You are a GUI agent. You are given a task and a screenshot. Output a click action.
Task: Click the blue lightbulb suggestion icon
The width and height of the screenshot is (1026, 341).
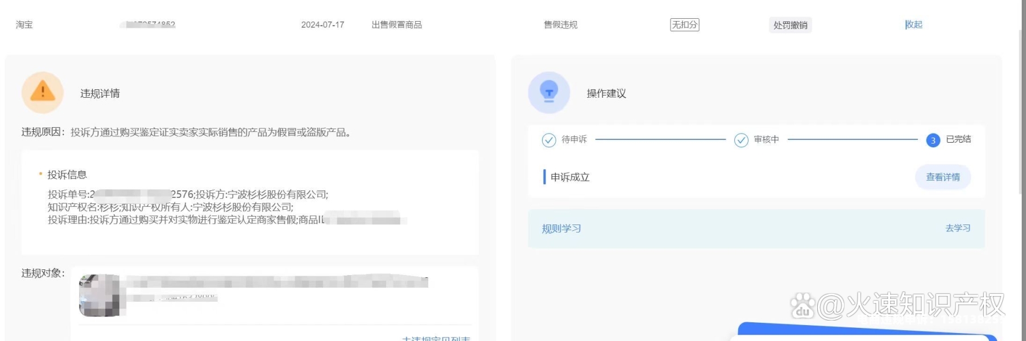[x=549, y=92]
